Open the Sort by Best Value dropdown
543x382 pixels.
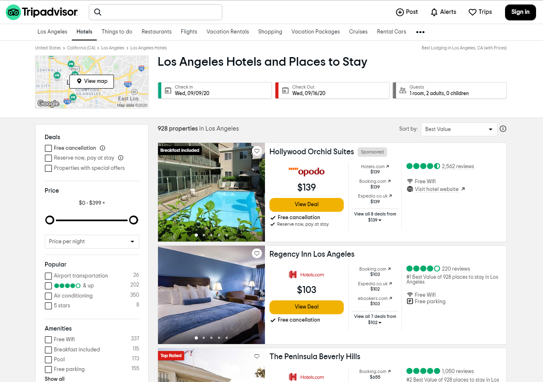click(x=459, y=129)
